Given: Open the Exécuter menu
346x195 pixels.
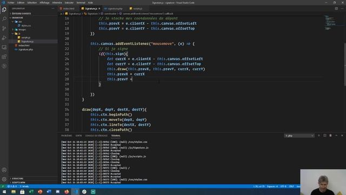Looking at the screenshot, I should [x=69, y=3].
